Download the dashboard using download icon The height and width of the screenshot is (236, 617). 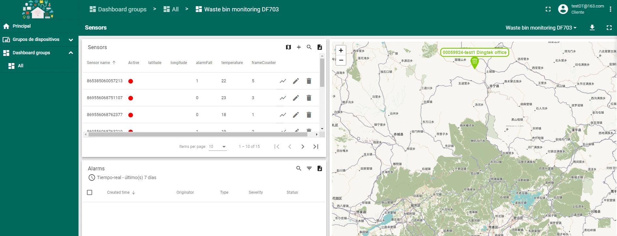pos(592,28)
